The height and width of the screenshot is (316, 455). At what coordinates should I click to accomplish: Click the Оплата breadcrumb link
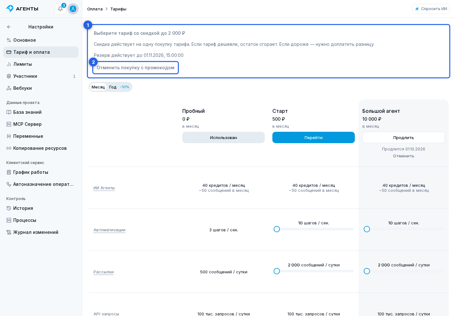pos(95,9)
